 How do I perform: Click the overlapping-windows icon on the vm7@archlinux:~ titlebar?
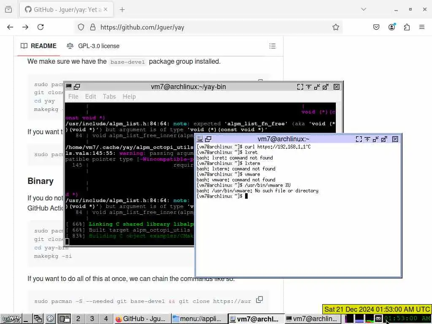coord(208,139)
